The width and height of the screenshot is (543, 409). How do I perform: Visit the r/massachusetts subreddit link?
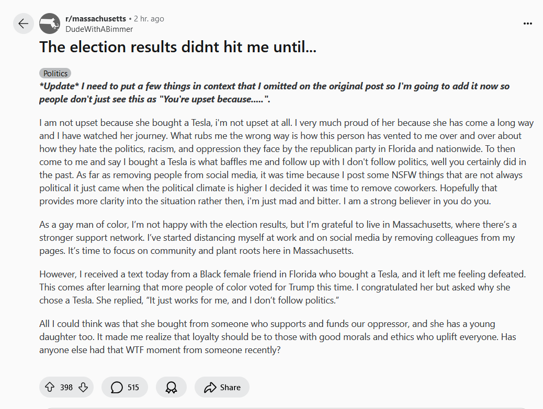click(x=96, y=19)
